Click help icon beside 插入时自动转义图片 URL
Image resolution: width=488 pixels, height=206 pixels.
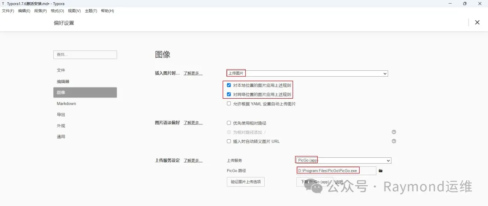click(394, 141)
